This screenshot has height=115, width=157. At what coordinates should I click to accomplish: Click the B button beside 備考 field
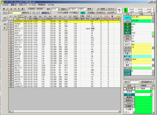pos(153,65)
